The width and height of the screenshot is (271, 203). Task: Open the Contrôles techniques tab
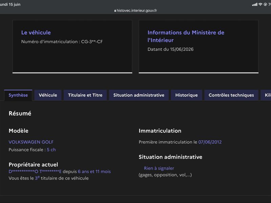click(231, 95)
